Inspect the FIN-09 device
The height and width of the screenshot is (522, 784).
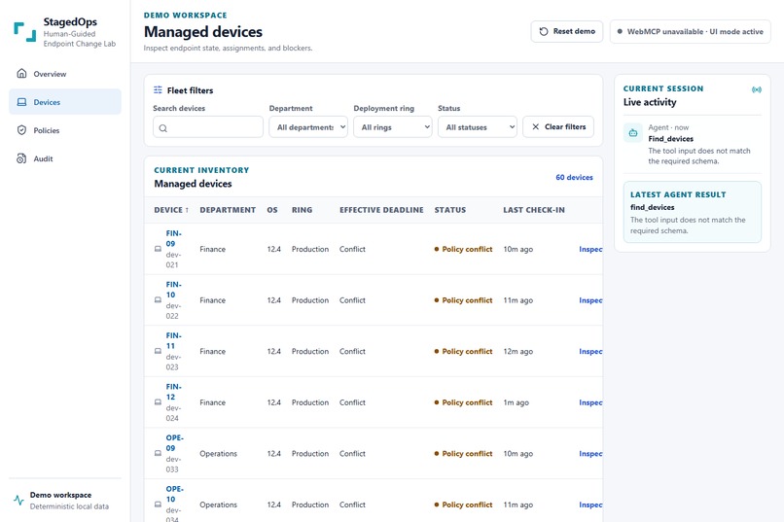tap(590, 249)
